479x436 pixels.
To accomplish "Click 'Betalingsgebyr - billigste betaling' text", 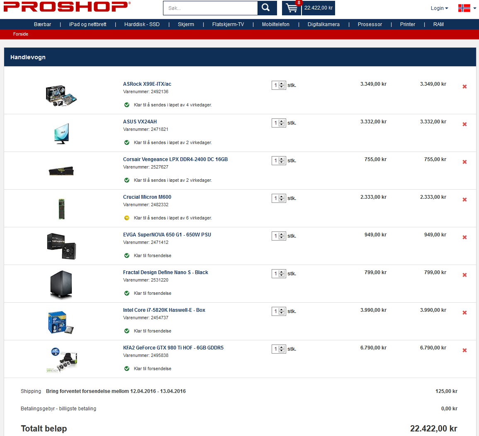I will pyautogui.click(x=58, y=409).
